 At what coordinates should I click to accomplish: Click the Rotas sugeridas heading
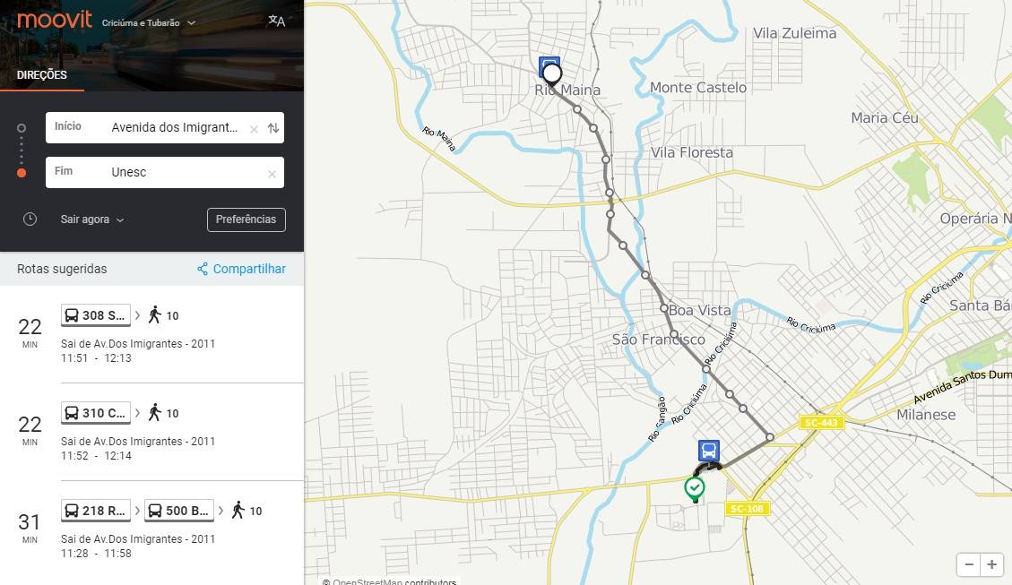coord(62,269)
